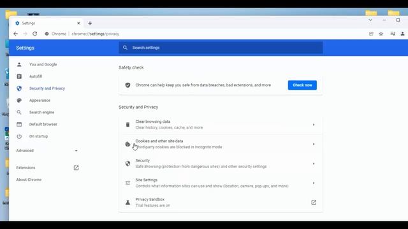
Task: Click the shield icon beside Security and Privacy
Action: 19,88
